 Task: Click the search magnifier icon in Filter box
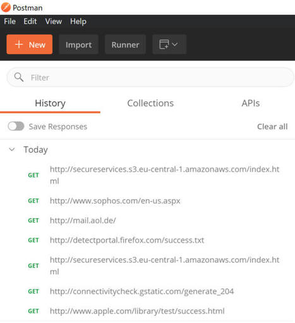click(x=19, y=77)
